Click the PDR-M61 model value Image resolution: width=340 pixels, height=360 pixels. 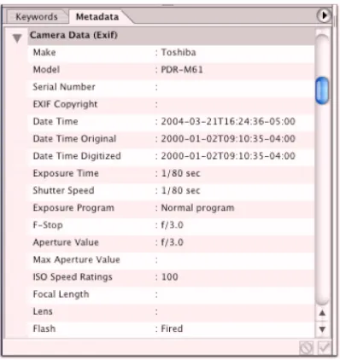pos(182,70)
